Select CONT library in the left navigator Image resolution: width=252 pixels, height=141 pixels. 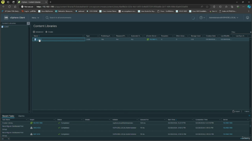(x=6, y=27)
